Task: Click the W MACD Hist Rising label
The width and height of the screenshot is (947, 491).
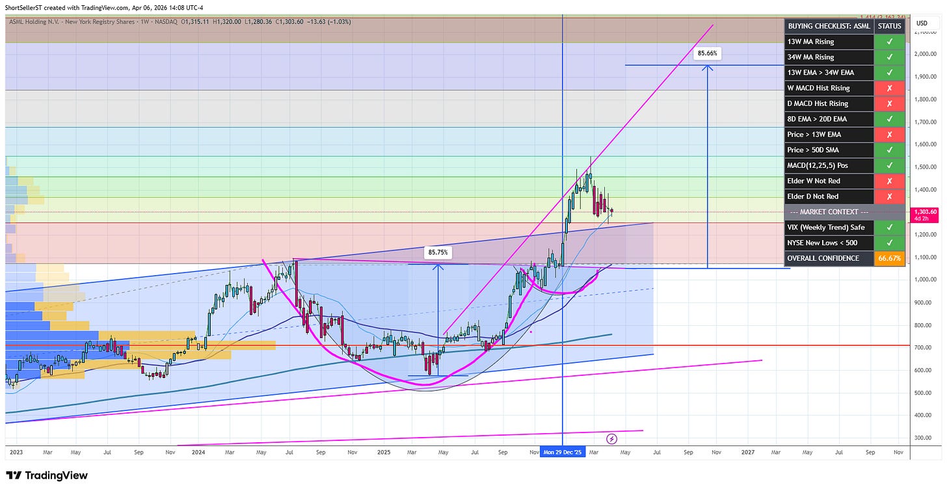Action: pyautogui.click(x=818, y=88)
